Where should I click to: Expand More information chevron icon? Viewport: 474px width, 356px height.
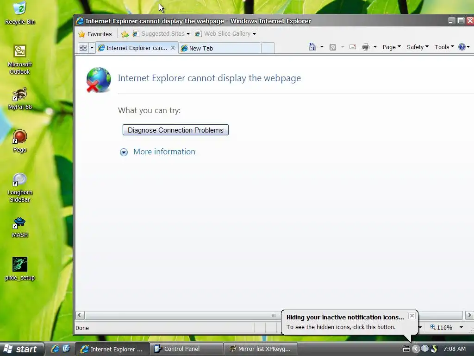coord(124,152)
